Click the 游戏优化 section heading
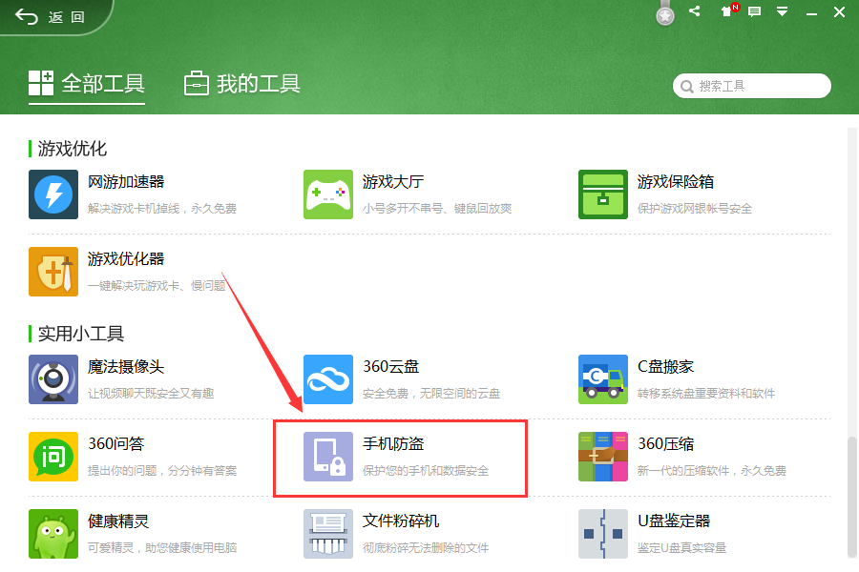 pos(73,149)
